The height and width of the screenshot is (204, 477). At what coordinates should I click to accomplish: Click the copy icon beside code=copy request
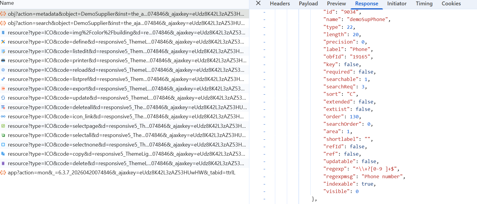point(3,154)
